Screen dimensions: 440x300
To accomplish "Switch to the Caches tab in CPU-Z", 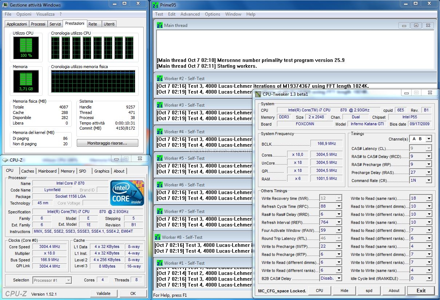I will (x=28, y=171).
